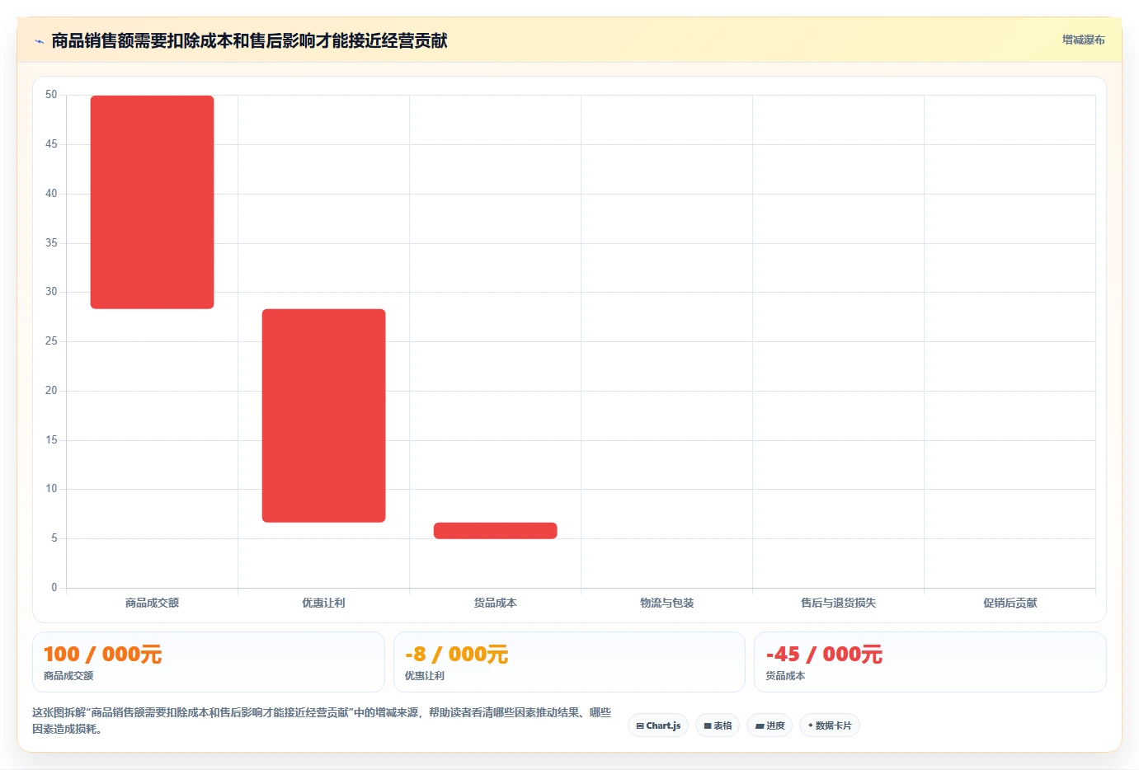
Task: Click the y-axis tick label 45
Action: coord(51,144)
